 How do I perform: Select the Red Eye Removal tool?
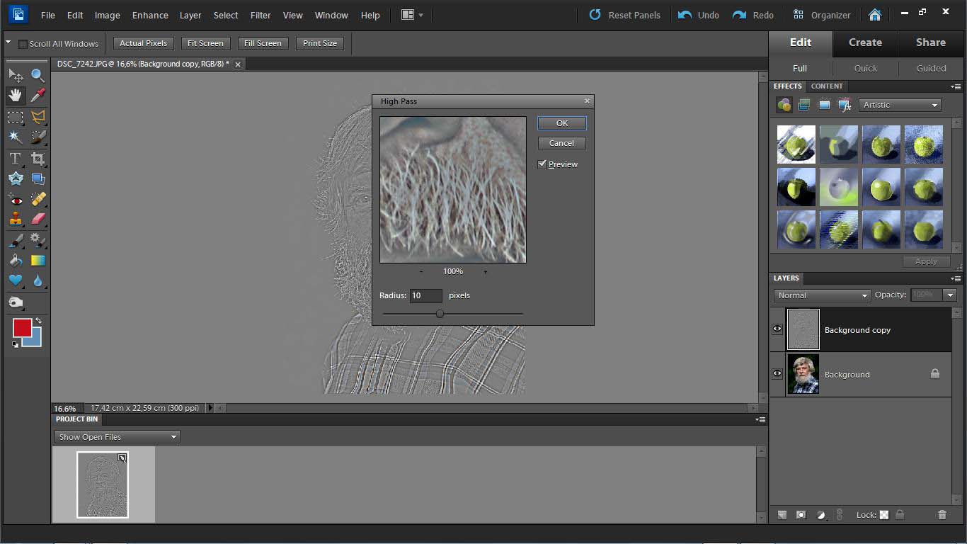pyautogui.click(x=15, y=200)
